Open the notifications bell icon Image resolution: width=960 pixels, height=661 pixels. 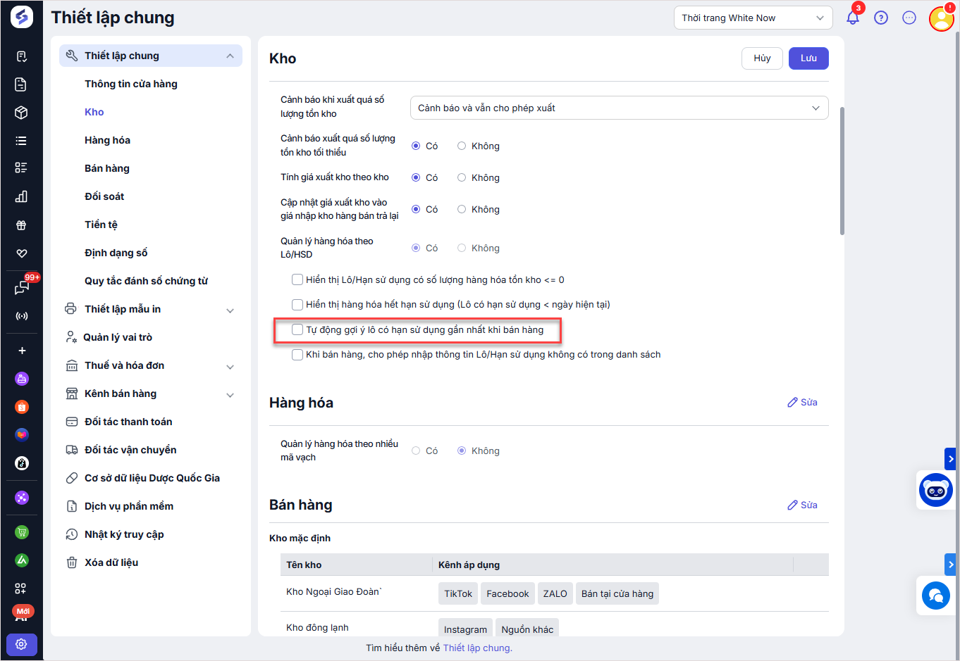(x=853, y=18)
